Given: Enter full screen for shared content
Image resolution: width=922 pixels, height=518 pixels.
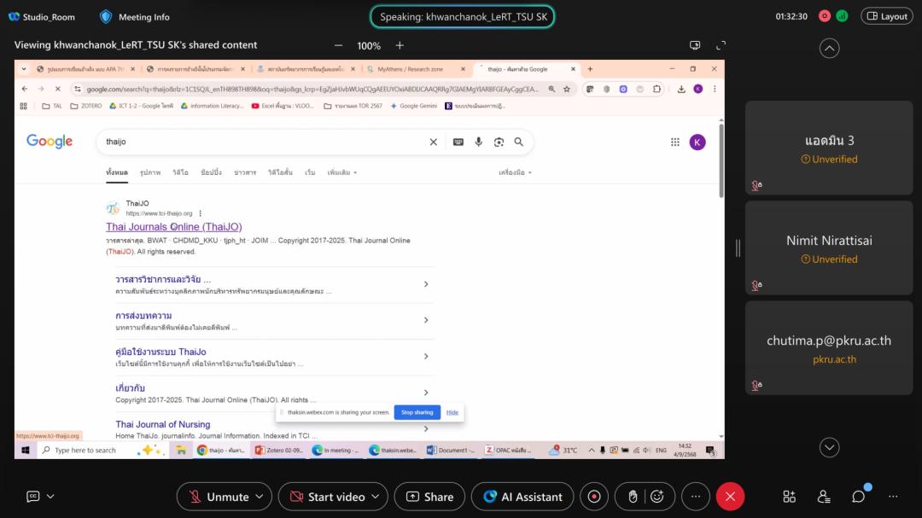Looking at the screenshot, I should click(x=721, y=45).
